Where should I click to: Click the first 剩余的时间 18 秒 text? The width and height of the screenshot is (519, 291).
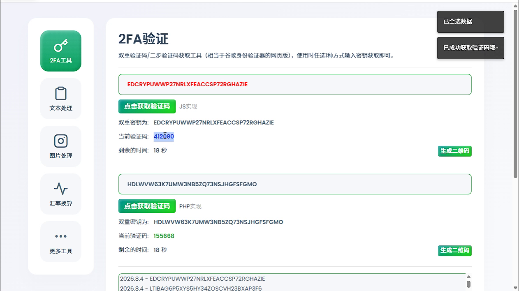pyautogui.click(x=143, y=150)
